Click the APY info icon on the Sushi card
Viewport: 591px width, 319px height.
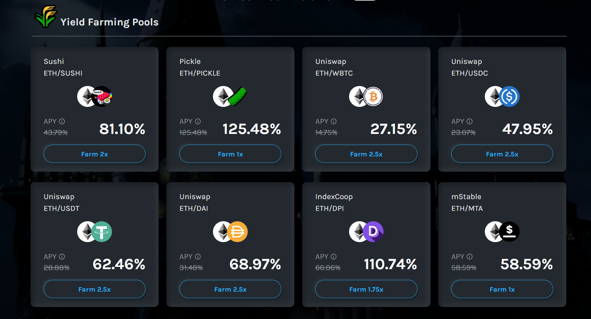click(x=62, y=121)
